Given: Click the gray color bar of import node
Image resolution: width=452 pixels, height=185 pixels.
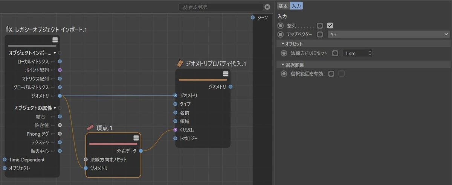Looking at the screenshot, I should pos(32,45).
